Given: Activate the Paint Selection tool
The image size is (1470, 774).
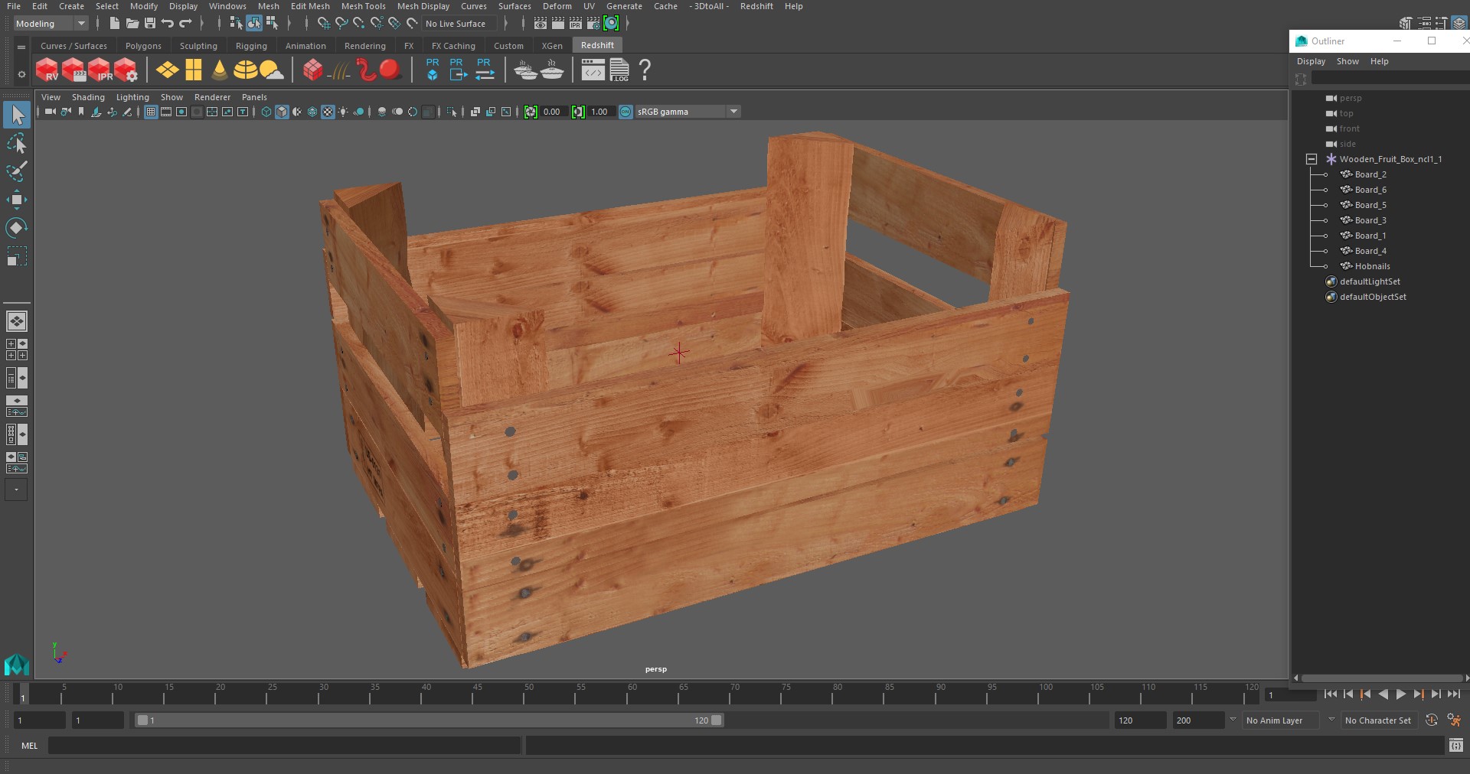Looking at the screenshot, I should click(x=17, y=171).
